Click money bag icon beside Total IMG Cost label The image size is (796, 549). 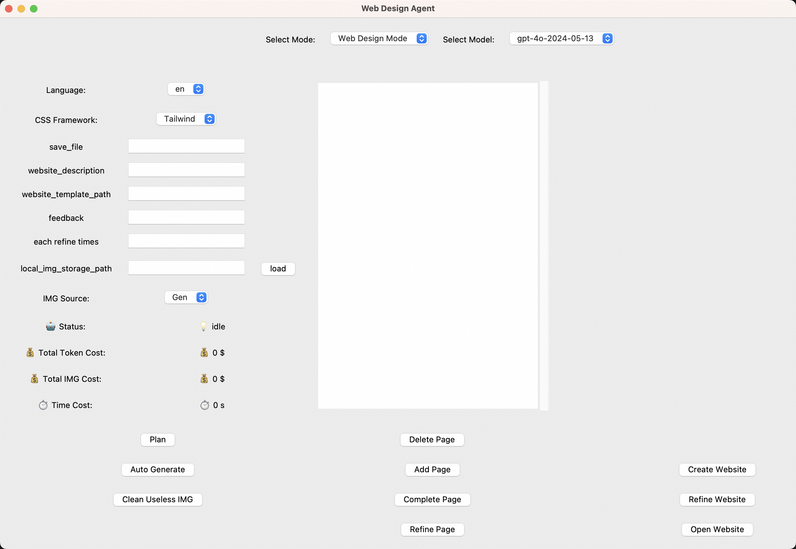click(x=34, y=378)
